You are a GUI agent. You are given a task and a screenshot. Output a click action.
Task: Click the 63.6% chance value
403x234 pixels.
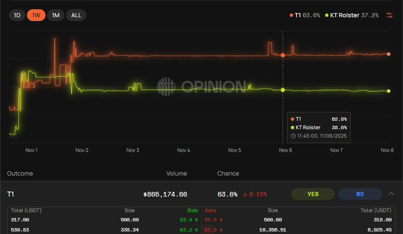228,194
